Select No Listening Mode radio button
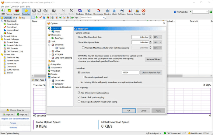 [x=79, y=82]
